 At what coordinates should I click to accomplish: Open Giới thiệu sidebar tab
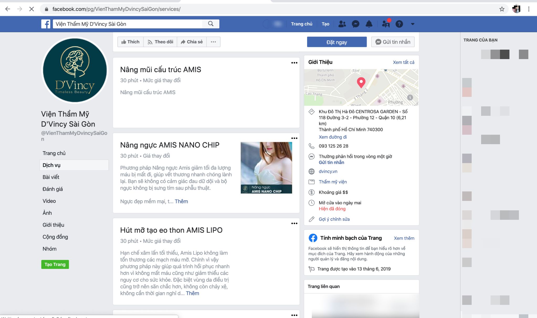point(53,225)
